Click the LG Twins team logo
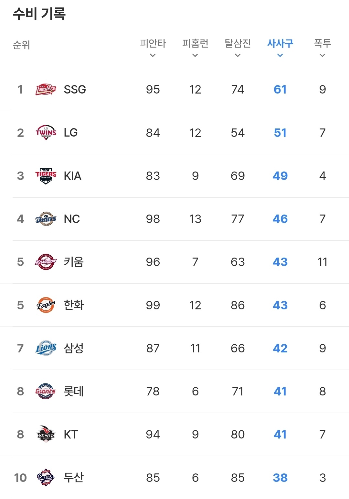 tap(46, 133)
